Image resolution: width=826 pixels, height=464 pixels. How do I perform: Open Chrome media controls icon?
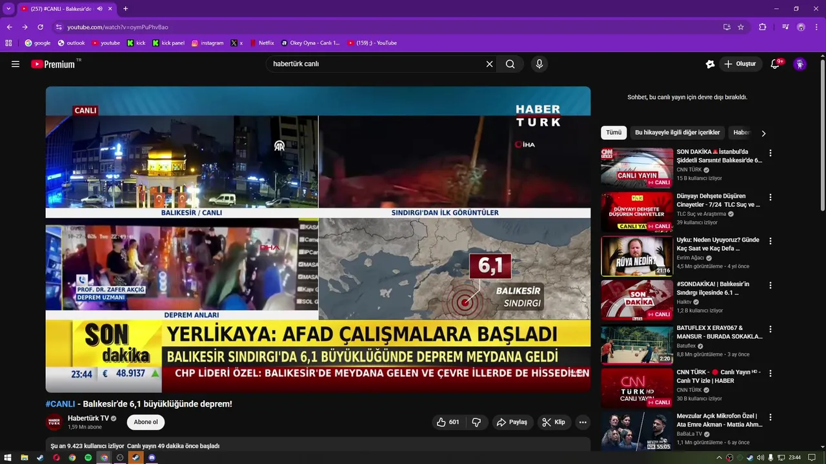[785, 27]
